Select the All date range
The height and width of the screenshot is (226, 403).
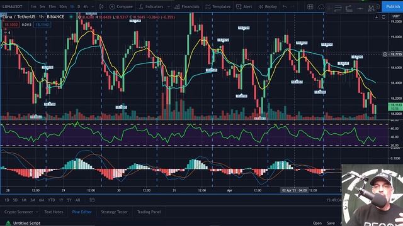pos(78,200)
